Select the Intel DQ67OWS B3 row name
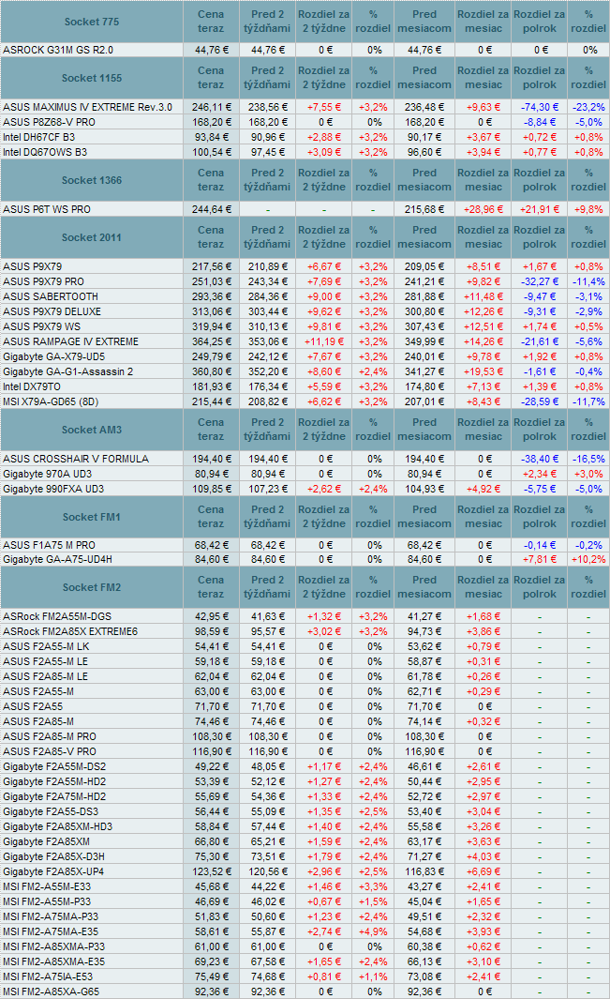This screenshot has width=610, height=999. 46,152
